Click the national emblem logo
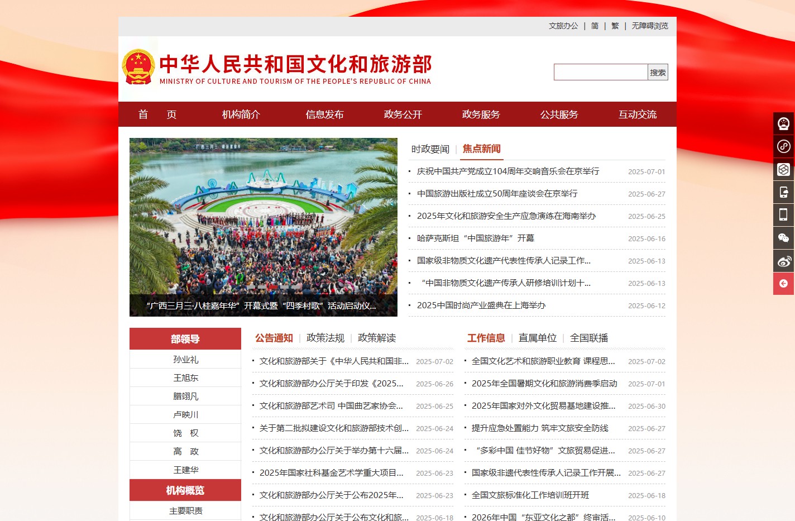Screen dimensions: 795x521 click(138, 68)
